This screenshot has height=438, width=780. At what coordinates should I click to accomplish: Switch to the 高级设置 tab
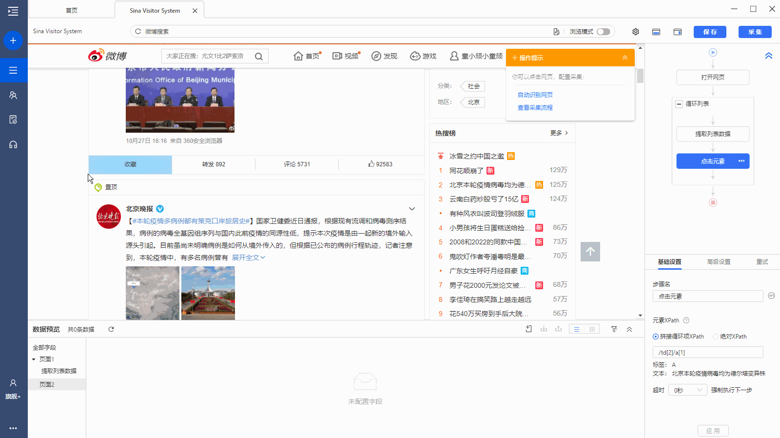click(x=719, y=262)
